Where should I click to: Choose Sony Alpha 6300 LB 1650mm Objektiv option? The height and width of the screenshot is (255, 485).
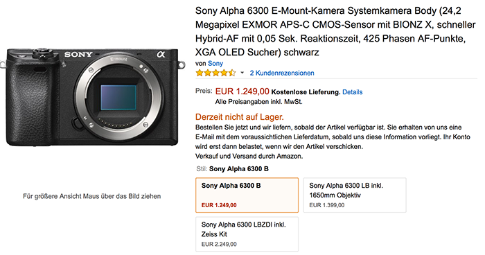click(x=355, y=195)
